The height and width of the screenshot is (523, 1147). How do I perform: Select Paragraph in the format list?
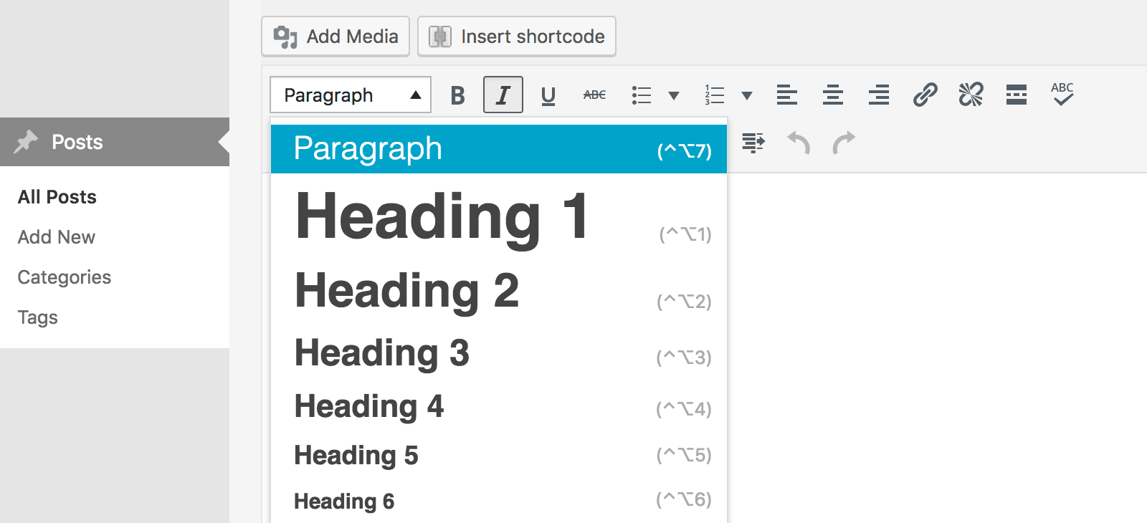499,149
